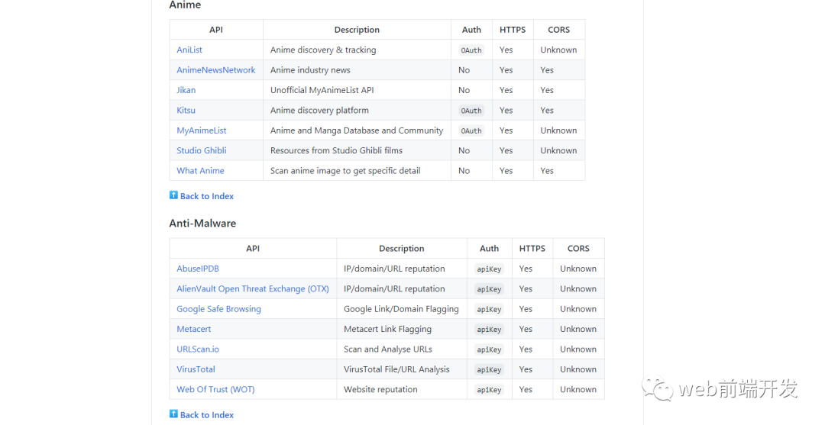Viewport: 825px width, 425px height.
Task: Visit the Google Safe Browsing link
Action: [x=218, y=309]
